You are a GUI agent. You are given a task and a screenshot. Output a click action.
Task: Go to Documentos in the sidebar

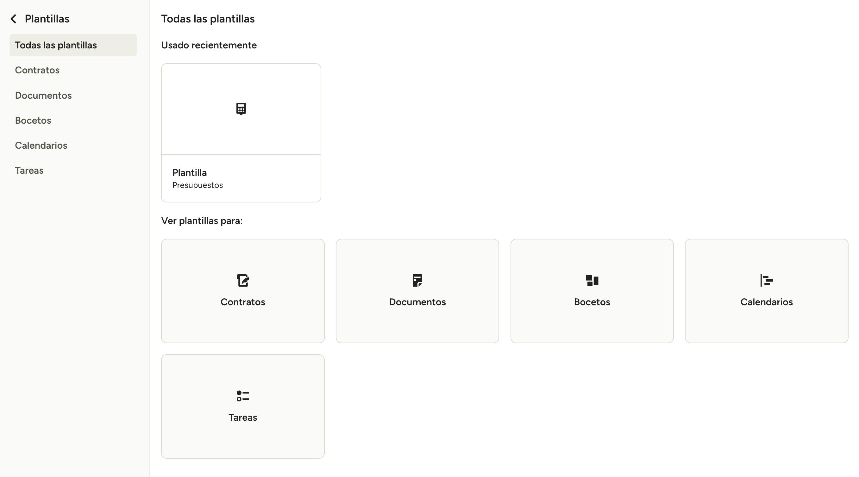(x=43, y=95)
